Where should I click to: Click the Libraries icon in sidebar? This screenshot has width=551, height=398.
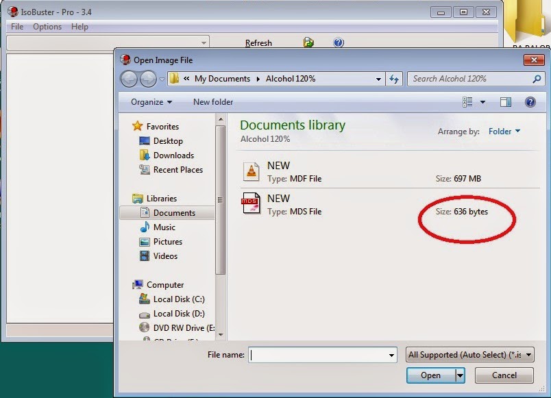click(x=138, y=199)
